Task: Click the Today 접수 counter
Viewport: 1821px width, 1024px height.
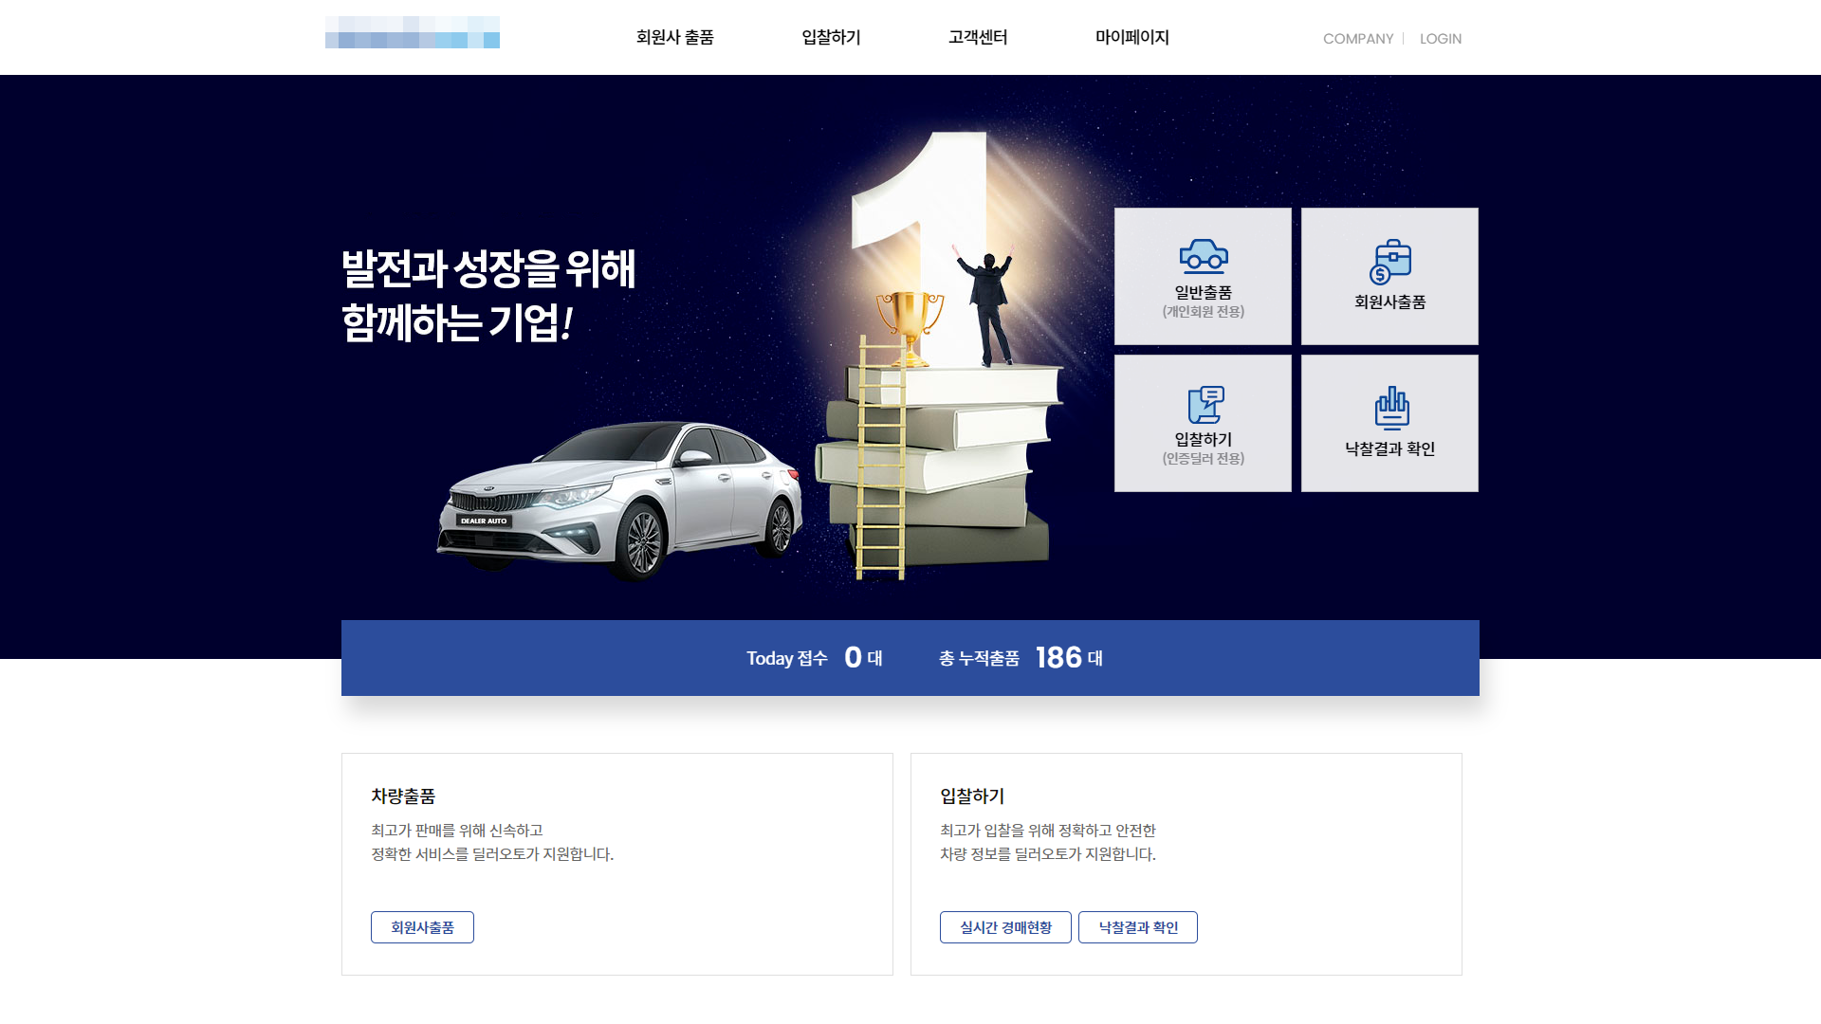Action: point(814,657)
